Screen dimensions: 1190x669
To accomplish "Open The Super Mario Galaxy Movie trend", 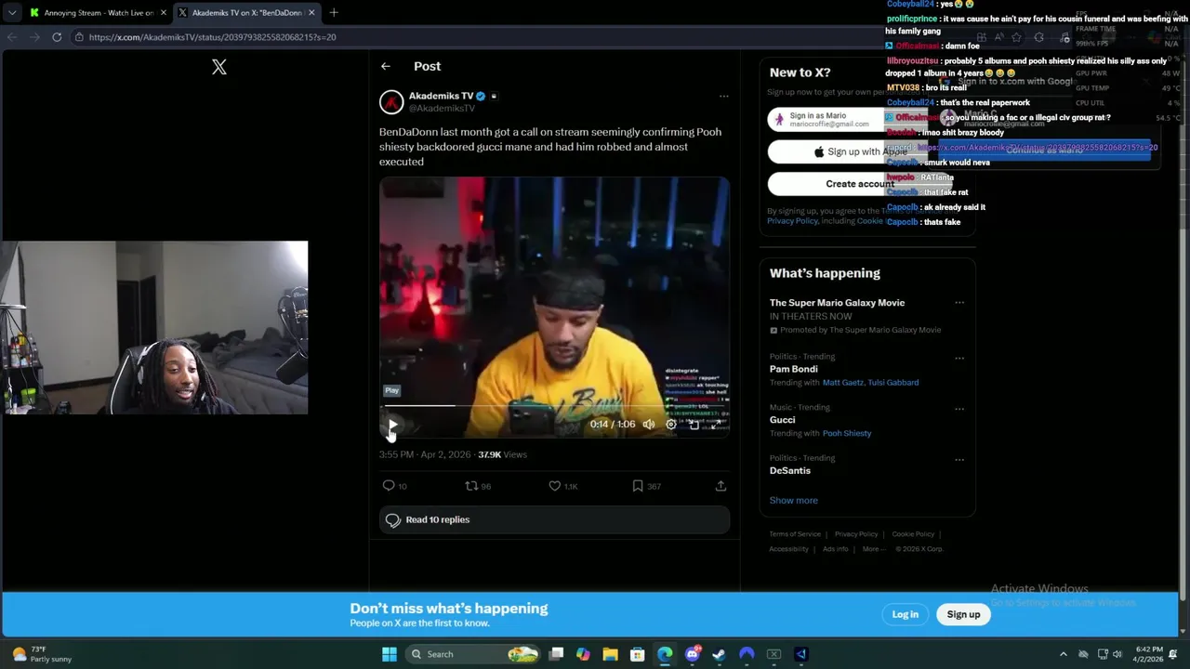I will coord(837,303).
